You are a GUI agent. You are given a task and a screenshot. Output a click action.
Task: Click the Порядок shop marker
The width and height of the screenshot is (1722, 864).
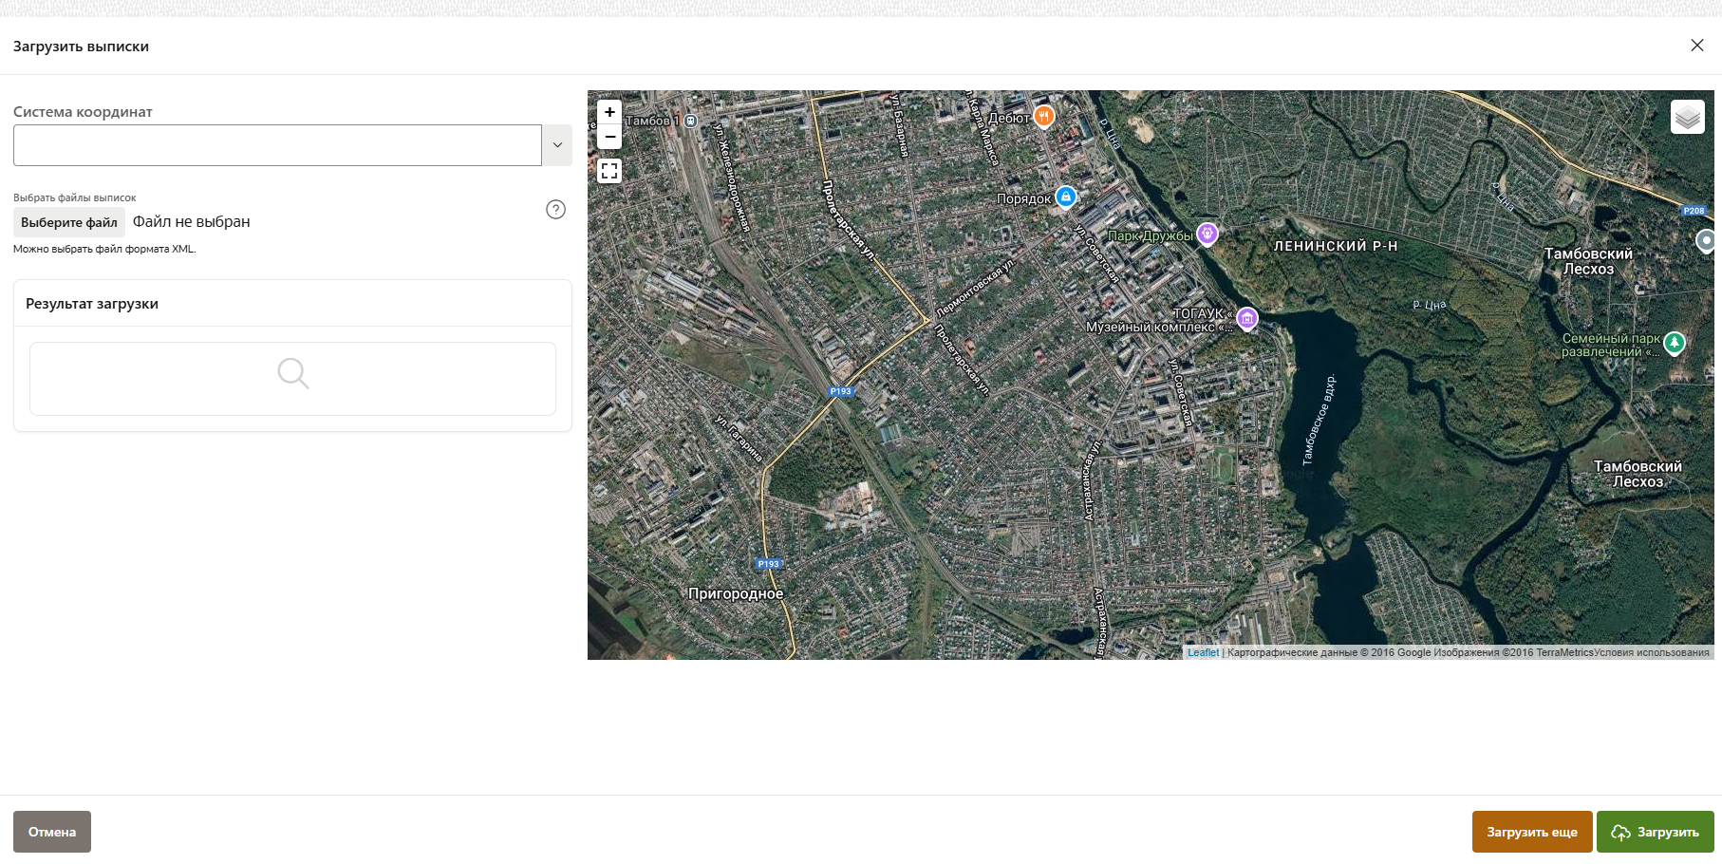(x=1066, y=197)
